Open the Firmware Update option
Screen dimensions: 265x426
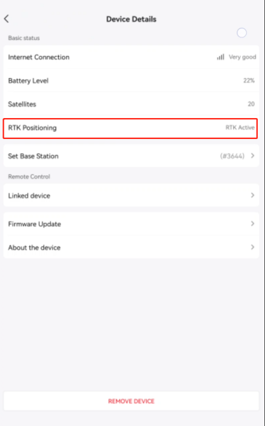tap(131, 224)
